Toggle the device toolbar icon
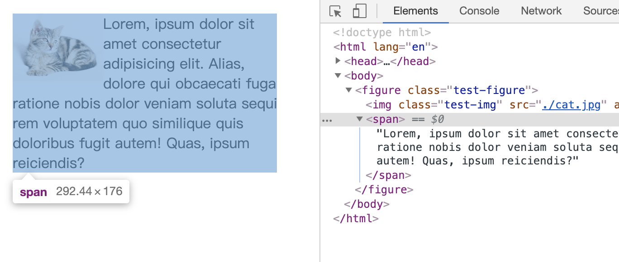This screenshot has width=619, height=262. pos(359,11)
